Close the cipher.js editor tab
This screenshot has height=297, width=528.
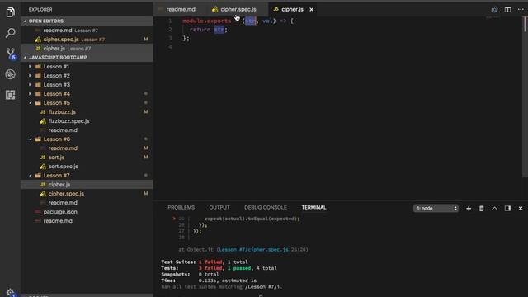tap(312, 9)
